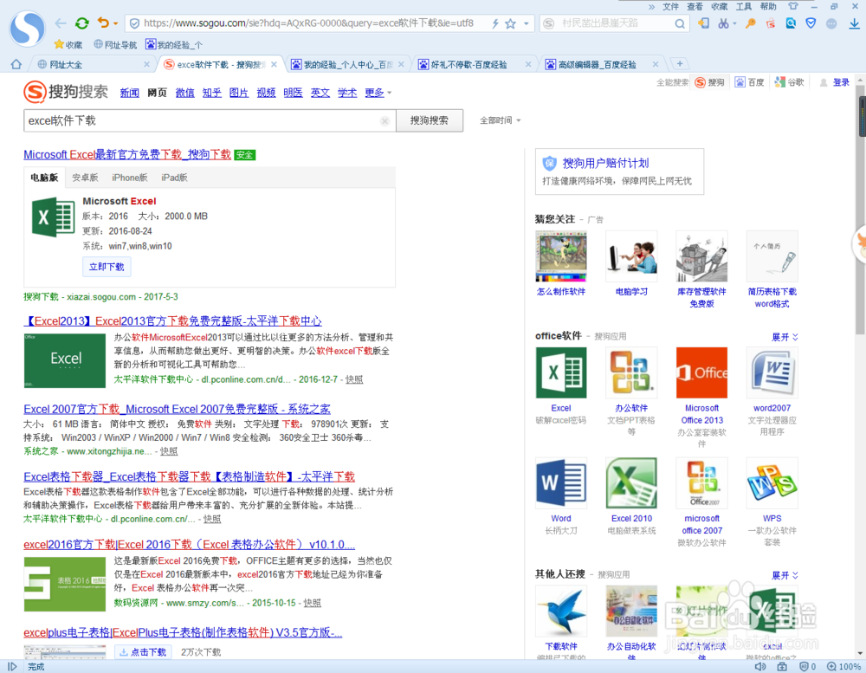This screenshot has height=673, width=866.
Task: Select the 安卓版 version tab
Action: 85,178
